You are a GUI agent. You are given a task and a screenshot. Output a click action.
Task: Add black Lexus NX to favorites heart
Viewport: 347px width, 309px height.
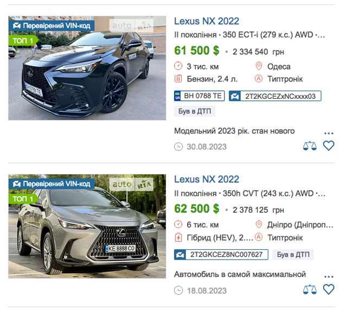click(329, 146)
